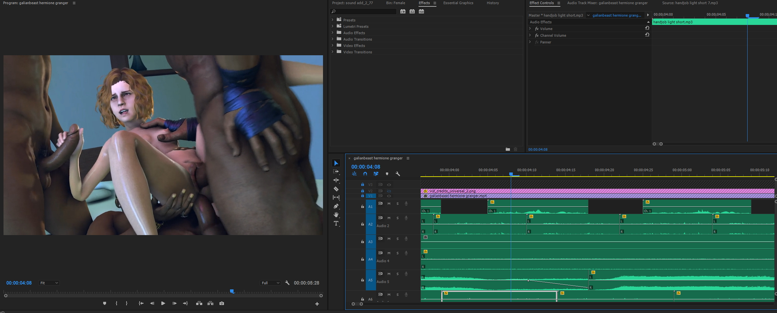
Task: Reset the Channel Volume effect
Action: tap(647, 35)
